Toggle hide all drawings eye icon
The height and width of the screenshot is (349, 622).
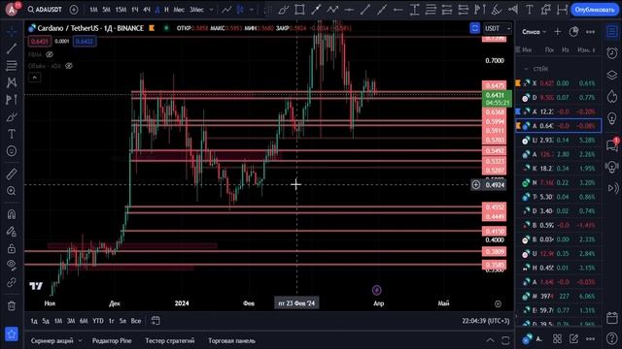pyautogui.click(x=12, y=265)
